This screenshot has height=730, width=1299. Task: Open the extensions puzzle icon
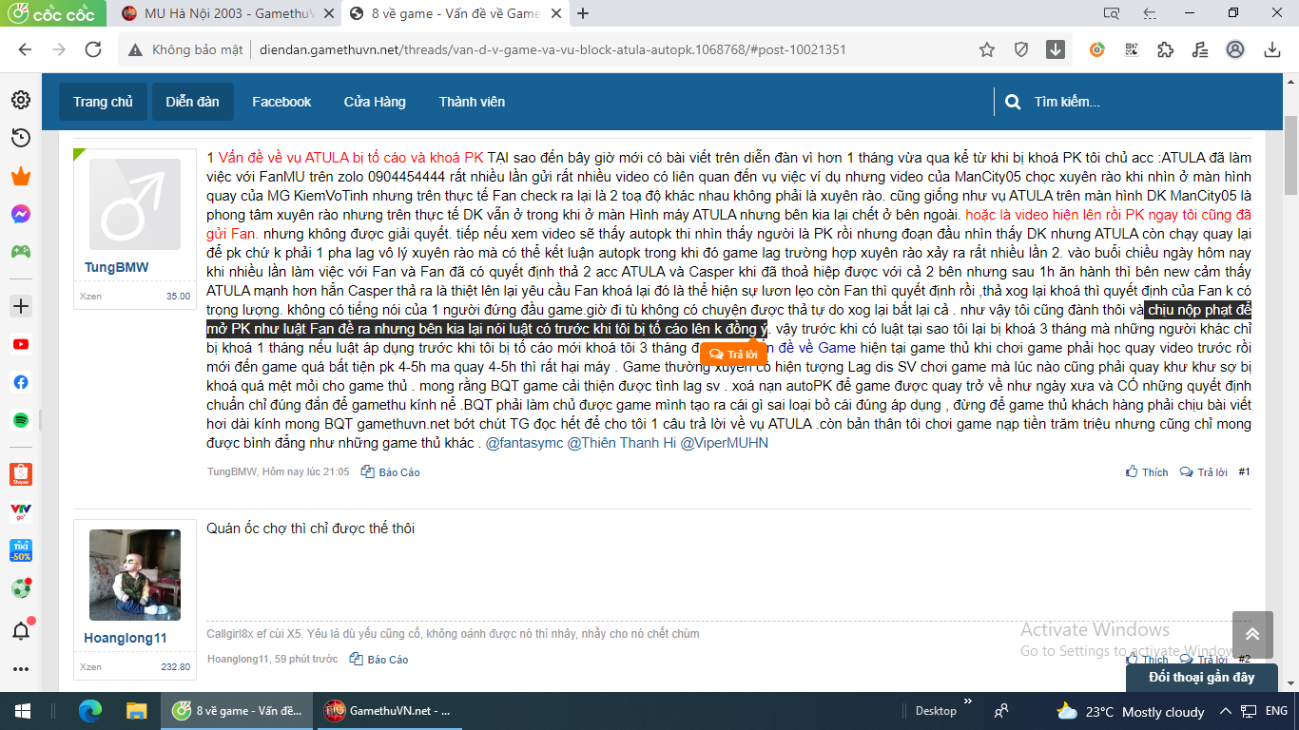pyautogui.click(x=1166, y=49)
